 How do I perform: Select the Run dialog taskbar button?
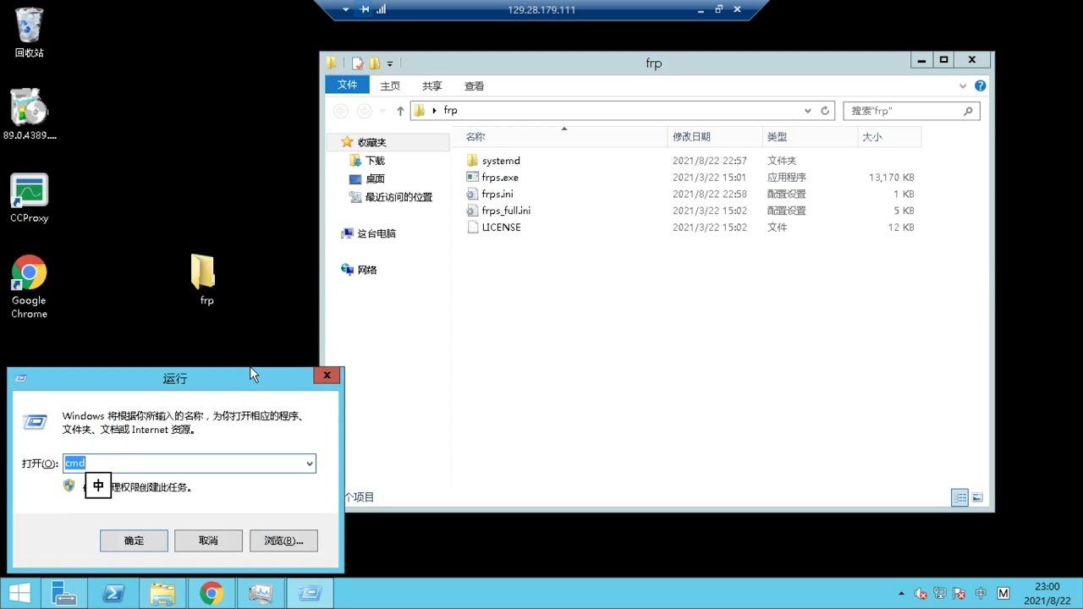pyautogui.click(x=310, y=593)
